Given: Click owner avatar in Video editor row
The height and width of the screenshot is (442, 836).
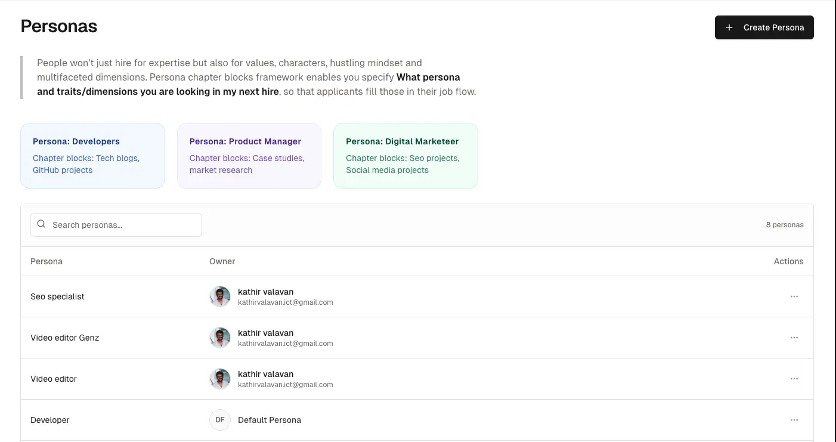Looking at the screenshot, I should click(x=220, y=379).
